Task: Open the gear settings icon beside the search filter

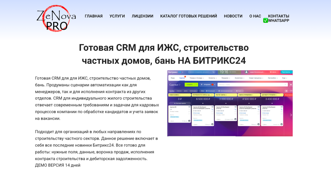Action: pos(291,85)
